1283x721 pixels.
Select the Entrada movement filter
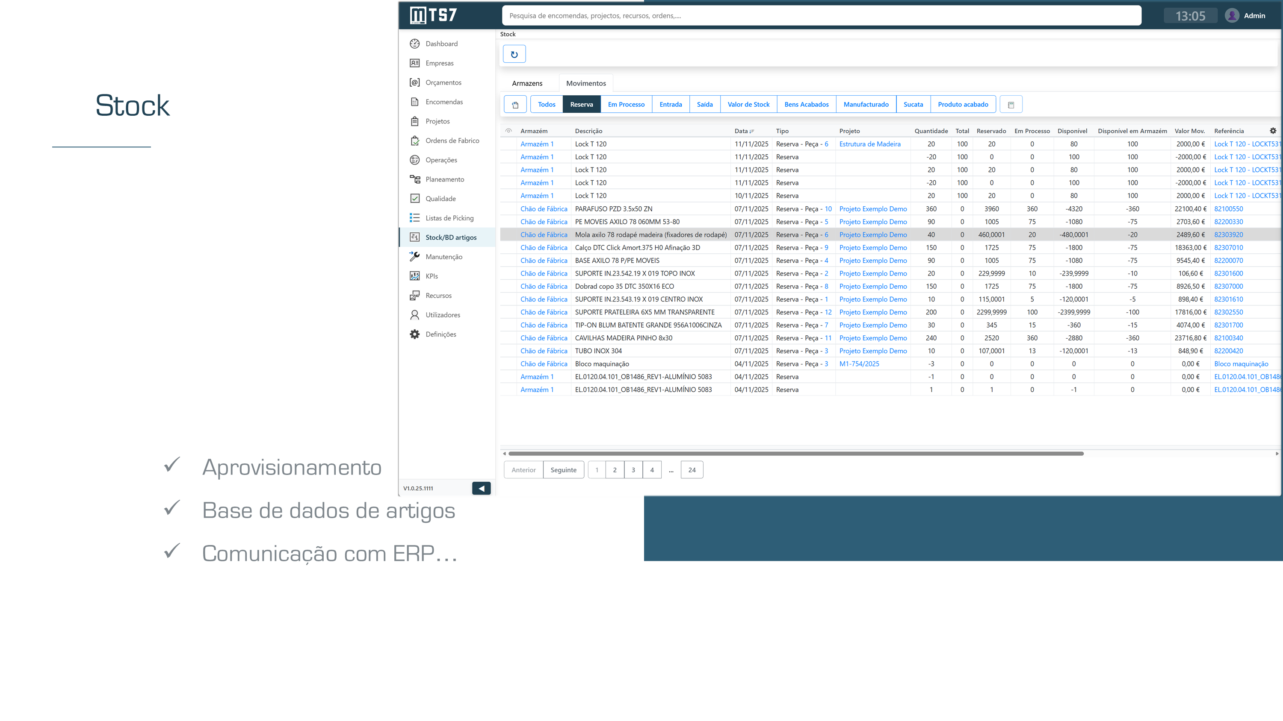pos(671,105)
